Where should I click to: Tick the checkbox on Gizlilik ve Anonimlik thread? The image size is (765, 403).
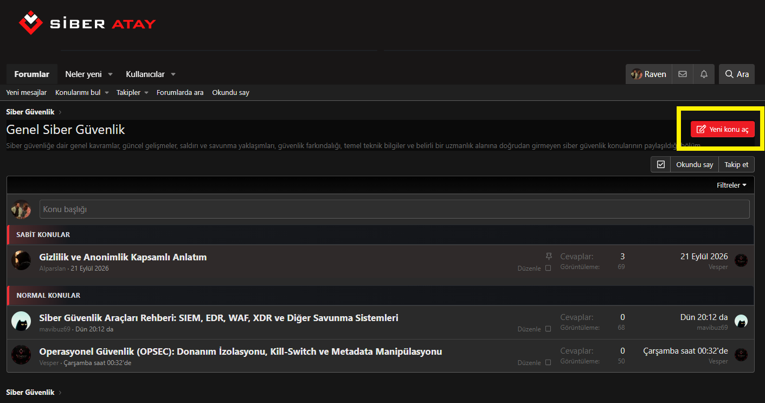(x=548, y=268)
